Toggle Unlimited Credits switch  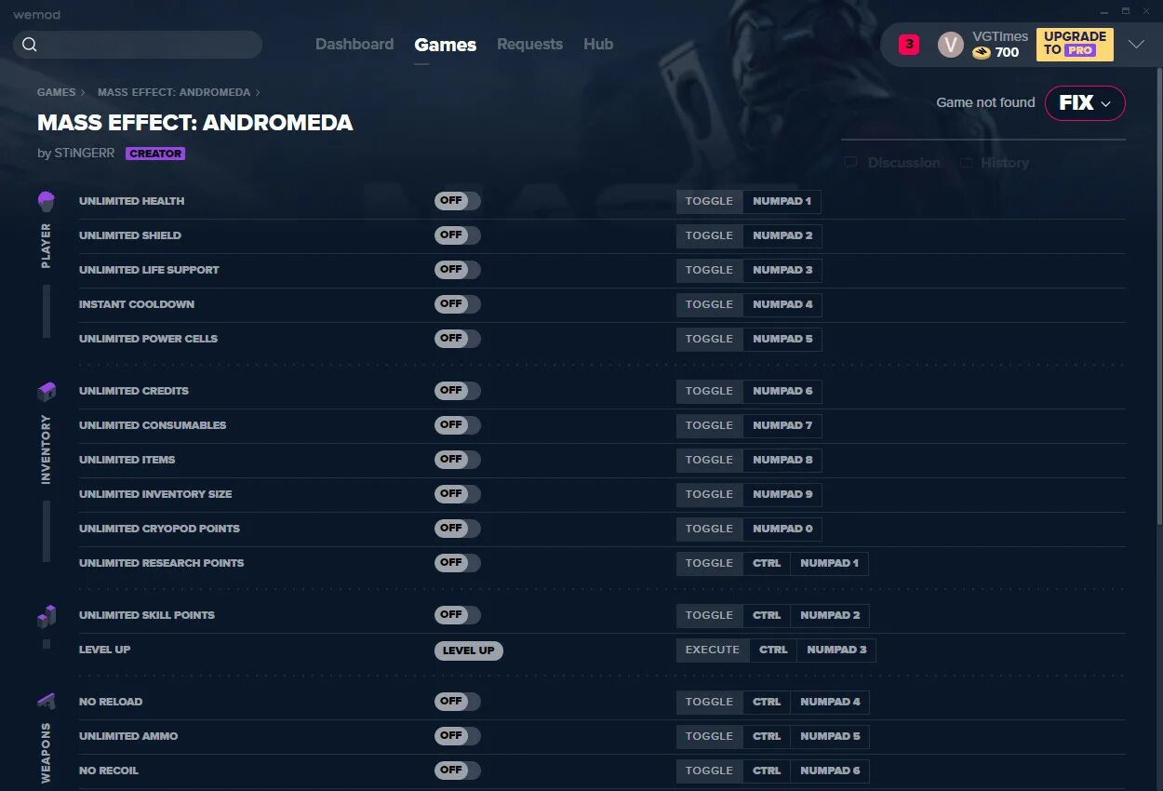click(458, 391)
